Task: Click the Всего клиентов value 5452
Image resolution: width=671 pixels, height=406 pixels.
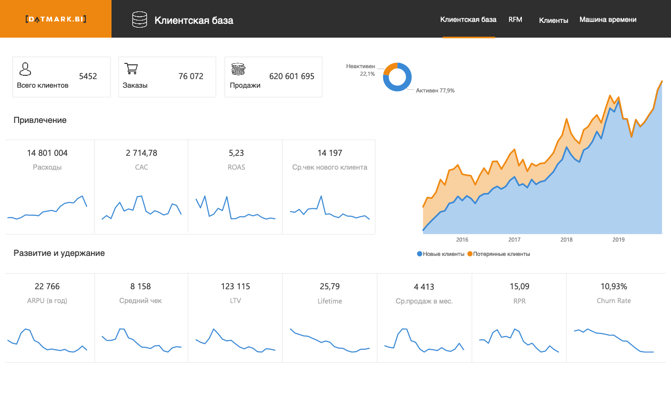Action: pyautogui.click(x=88, y=76)
